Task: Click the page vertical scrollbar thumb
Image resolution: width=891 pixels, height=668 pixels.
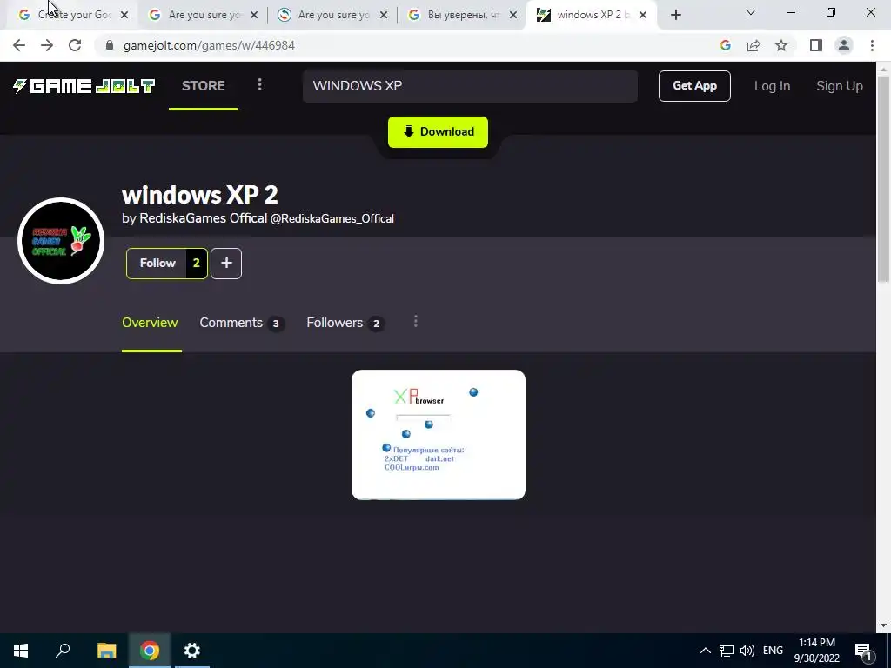Action: pyautogui.click(x=884, y=177)
